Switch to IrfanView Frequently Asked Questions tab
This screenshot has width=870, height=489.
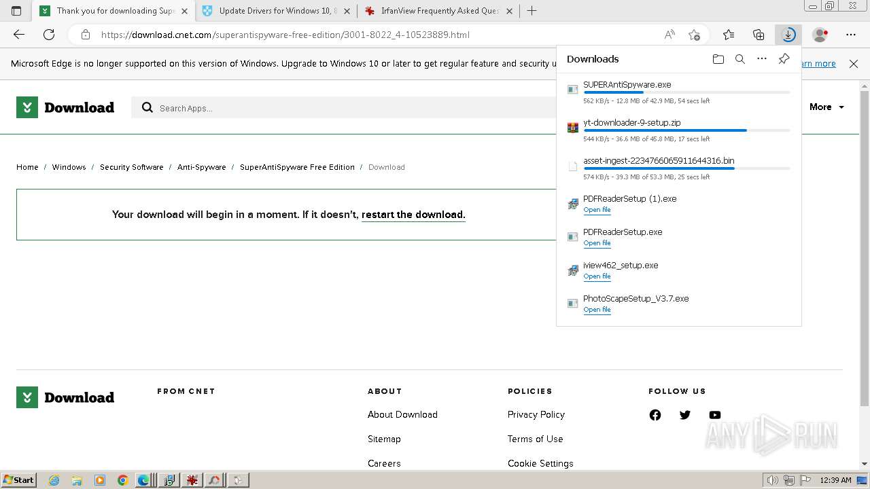pos(439,11)
